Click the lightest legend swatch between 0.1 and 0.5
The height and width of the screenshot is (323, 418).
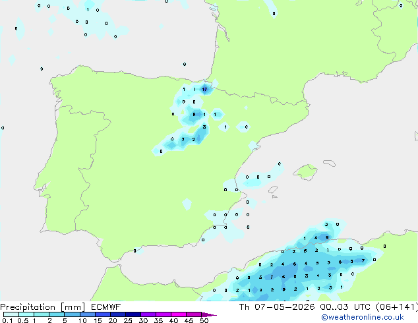11,314
